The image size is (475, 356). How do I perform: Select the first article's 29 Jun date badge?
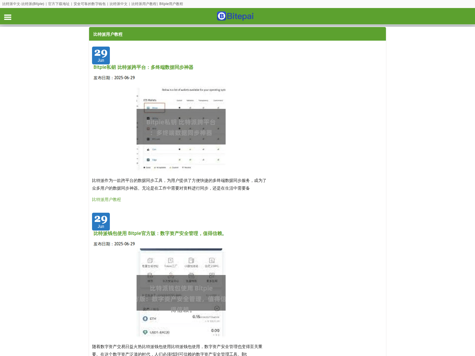(101, 55)
